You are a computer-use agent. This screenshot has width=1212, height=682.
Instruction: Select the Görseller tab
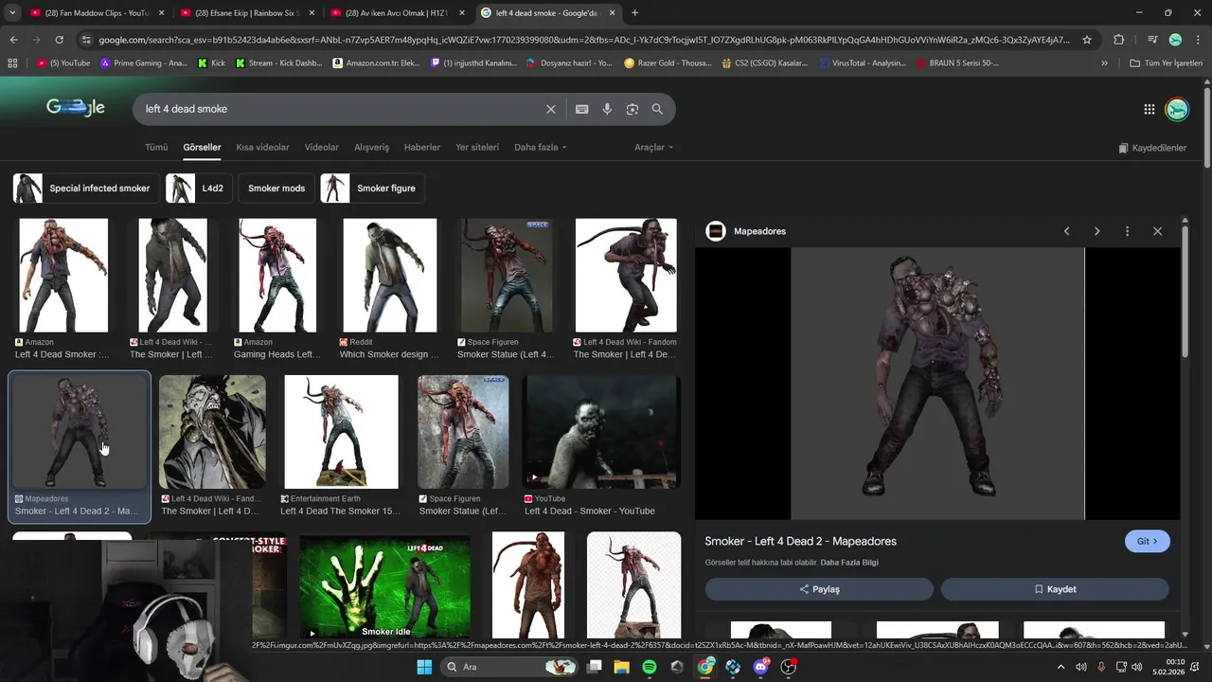pos(202,148)
